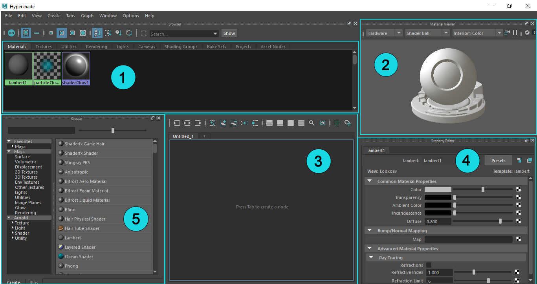Collapse the Common Material Properties section

point(370,181)
